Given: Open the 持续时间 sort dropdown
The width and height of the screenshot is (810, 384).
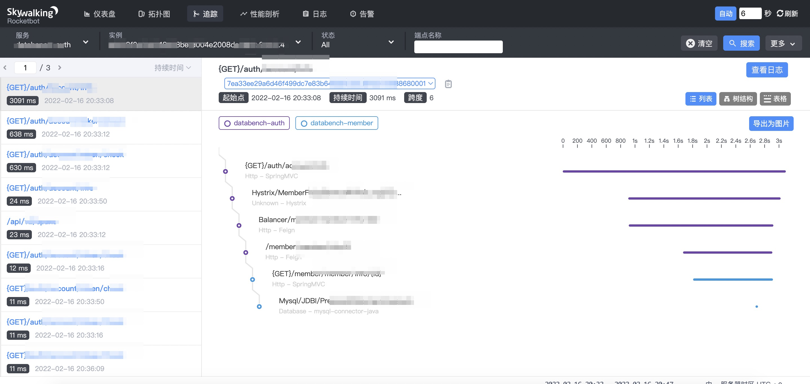Looking at the screenshot, I should [x=172, y=68].
